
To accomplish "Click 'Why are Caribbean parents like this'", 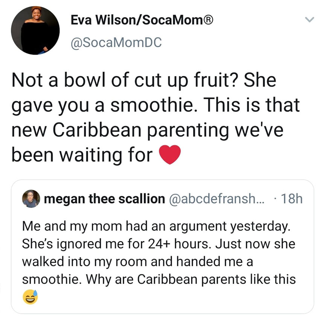I will 191,279.
